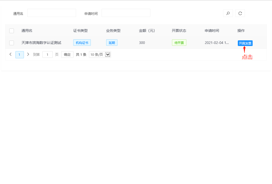
Task: Go to previous page with left arrow
Action: click(x=11, y=54)
